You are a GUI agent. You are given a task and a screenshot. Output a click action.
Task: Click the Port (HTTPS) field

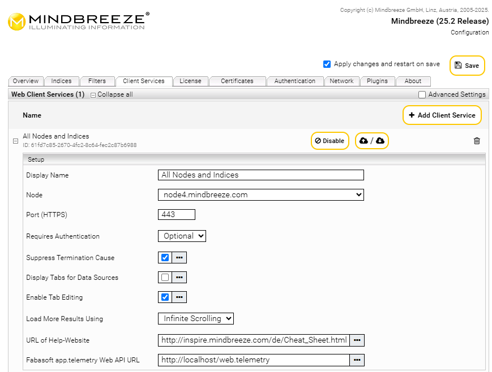176,214
